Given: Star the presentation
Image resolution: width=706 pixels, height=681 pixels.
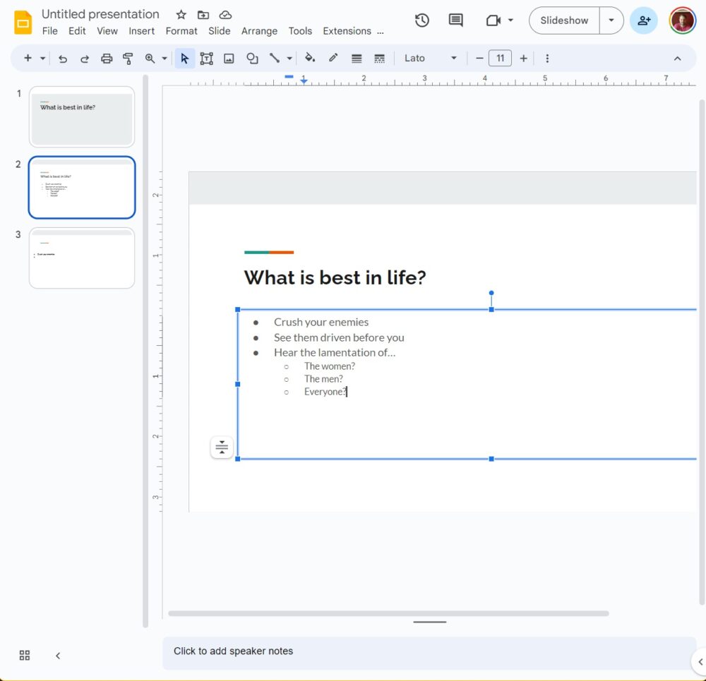Looking at the screenshot, I should 181,14.
